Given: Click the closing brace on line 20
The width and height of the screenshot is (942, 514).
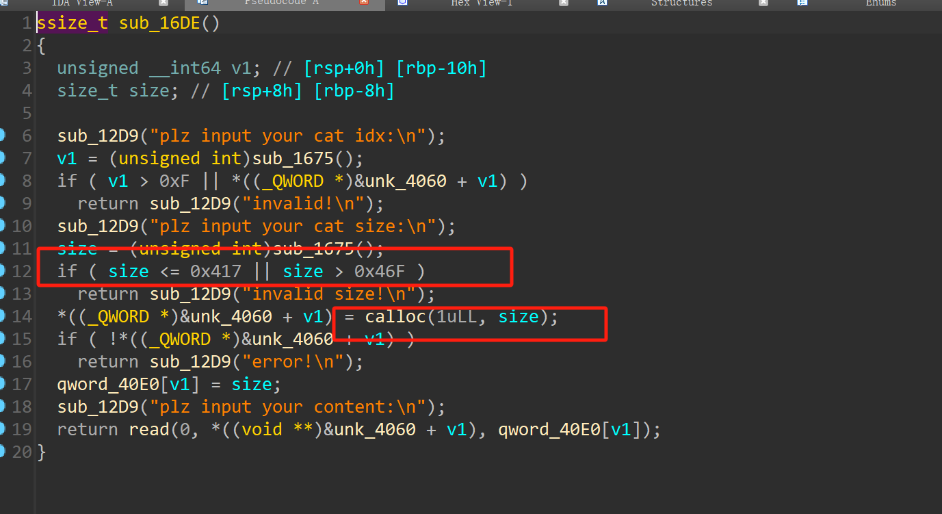Looking at the screenshot, I should coord(42,452).
